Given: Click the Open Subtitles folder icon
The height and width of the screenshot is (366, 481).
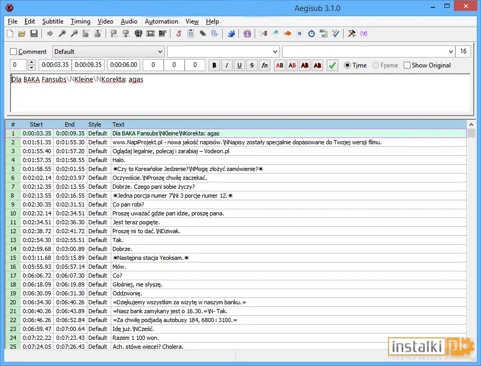Looking at the screenshot, I should 21,33.
